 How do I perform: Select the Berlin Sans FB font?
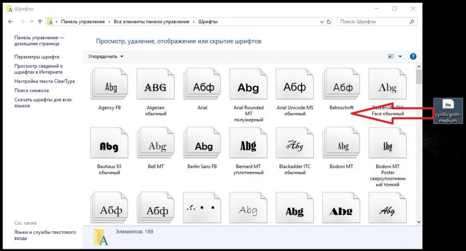[x=202, y=143]
